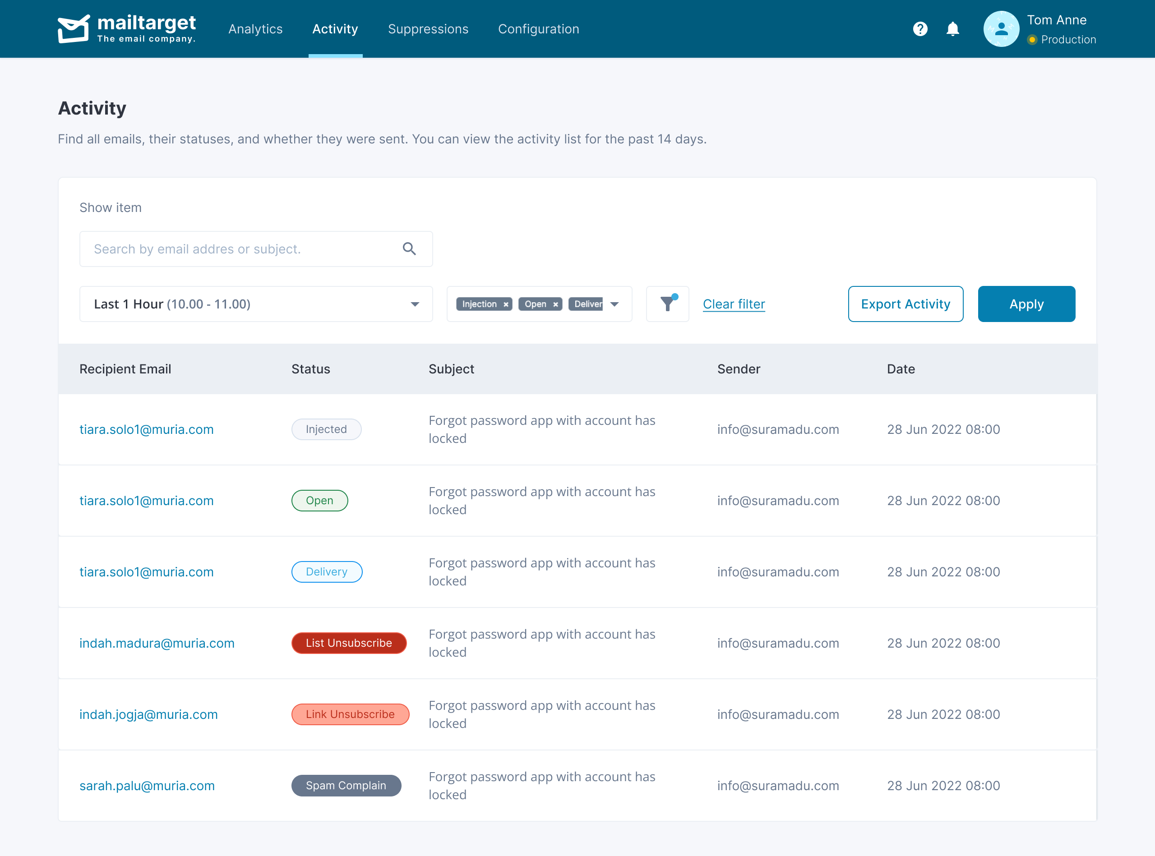Click the Spam Complain status badge
The height and width of the screenshot is (856, 1155).
pos(346,786)
